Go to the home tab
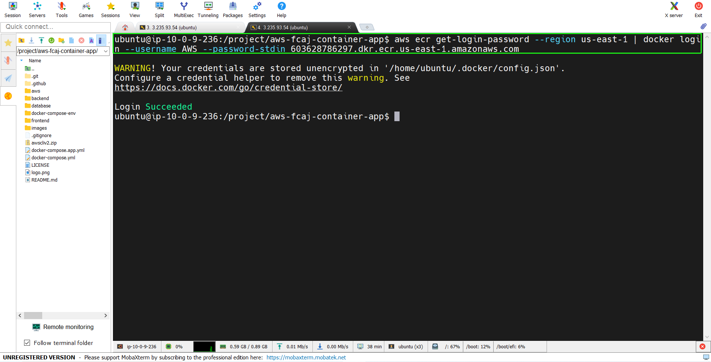Image resolution: width=711 pixels, height=362 pixels. coord(125,27)
